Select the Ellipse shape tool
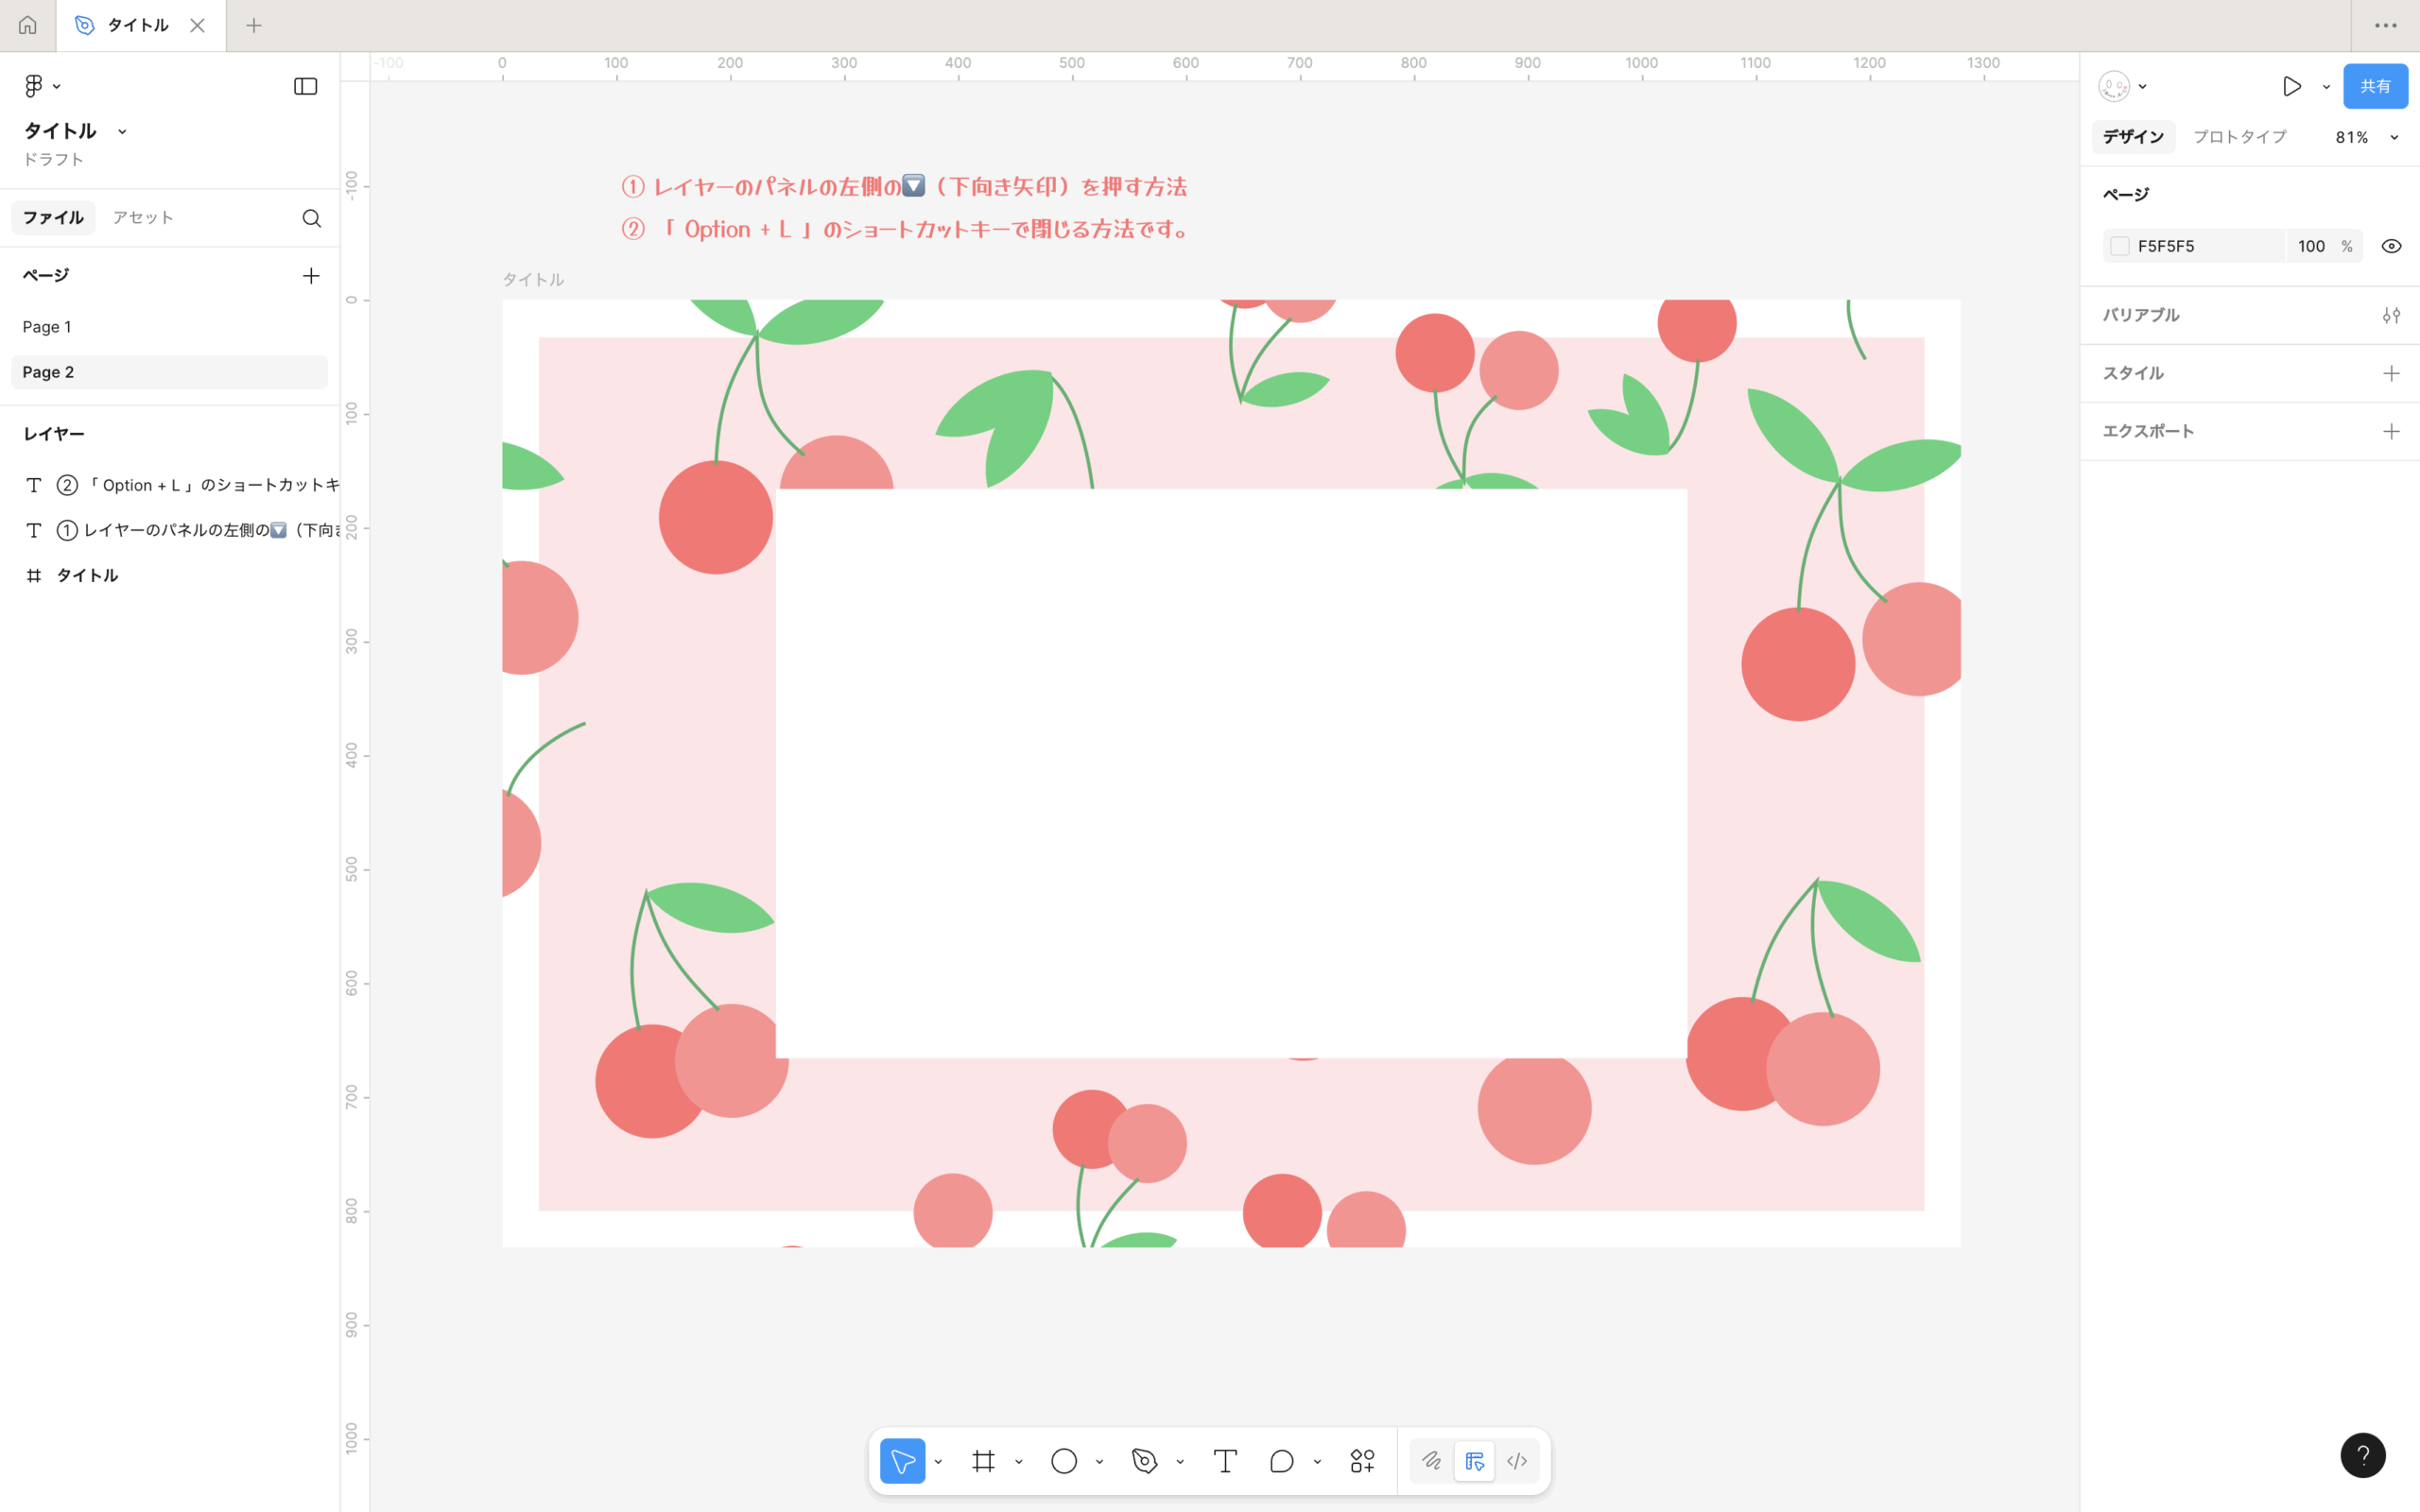The image size is (2420, 1512). point(1063,1461)
